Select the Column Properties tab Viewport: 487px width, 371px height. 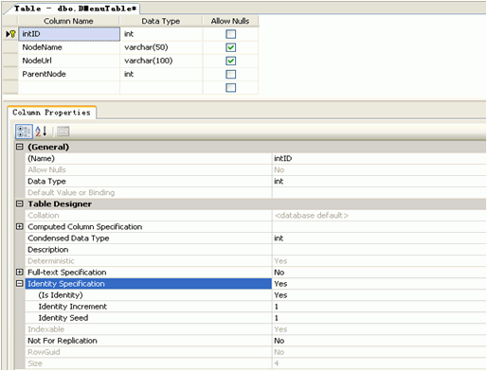click(x=51, y=113)
